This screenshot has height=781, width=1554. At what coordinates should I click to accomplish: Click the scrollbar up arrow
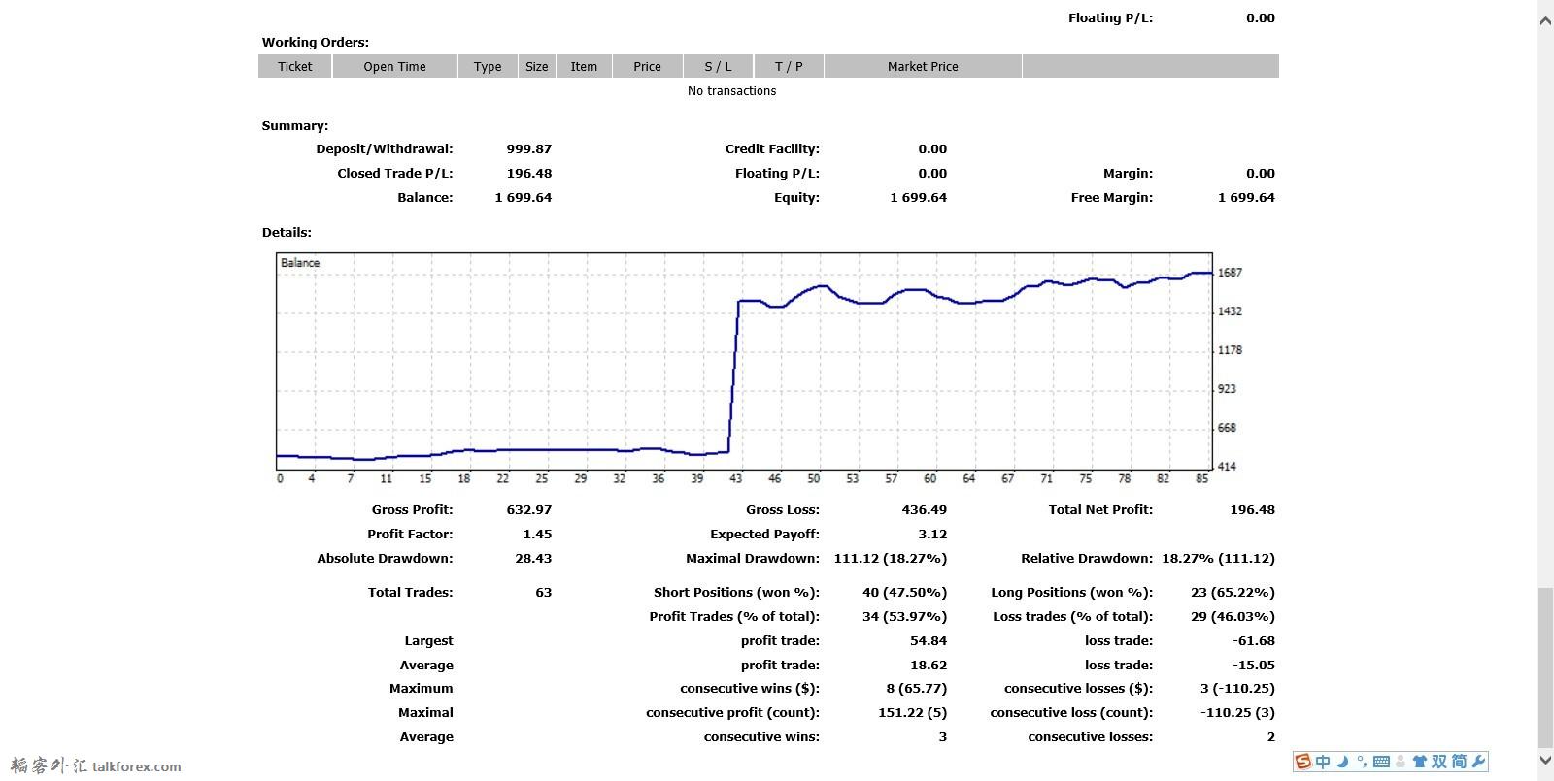pos(1545,20)
